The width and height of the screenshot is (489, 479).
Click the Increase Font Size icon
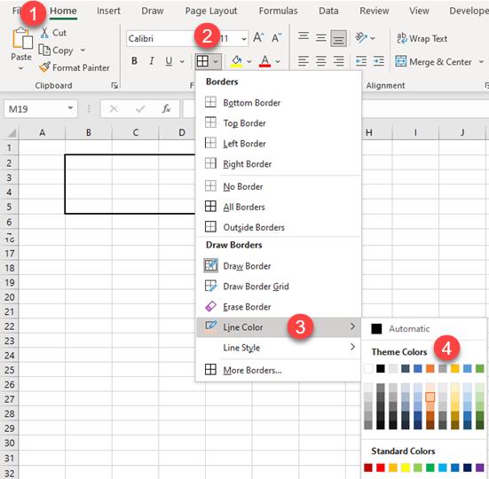pos(258,38)
